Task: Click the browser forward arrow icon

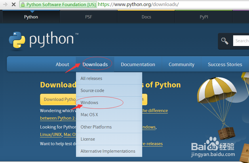Action: pos(5,4)
